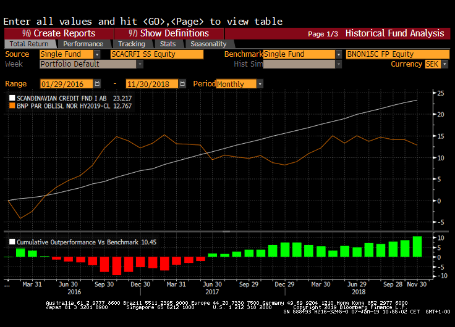This screenshot has height=327, width=455.
Task: Click the SCANDINAVIAN CREDIT FND I AB legend text
Action: (x=62, y=98)
